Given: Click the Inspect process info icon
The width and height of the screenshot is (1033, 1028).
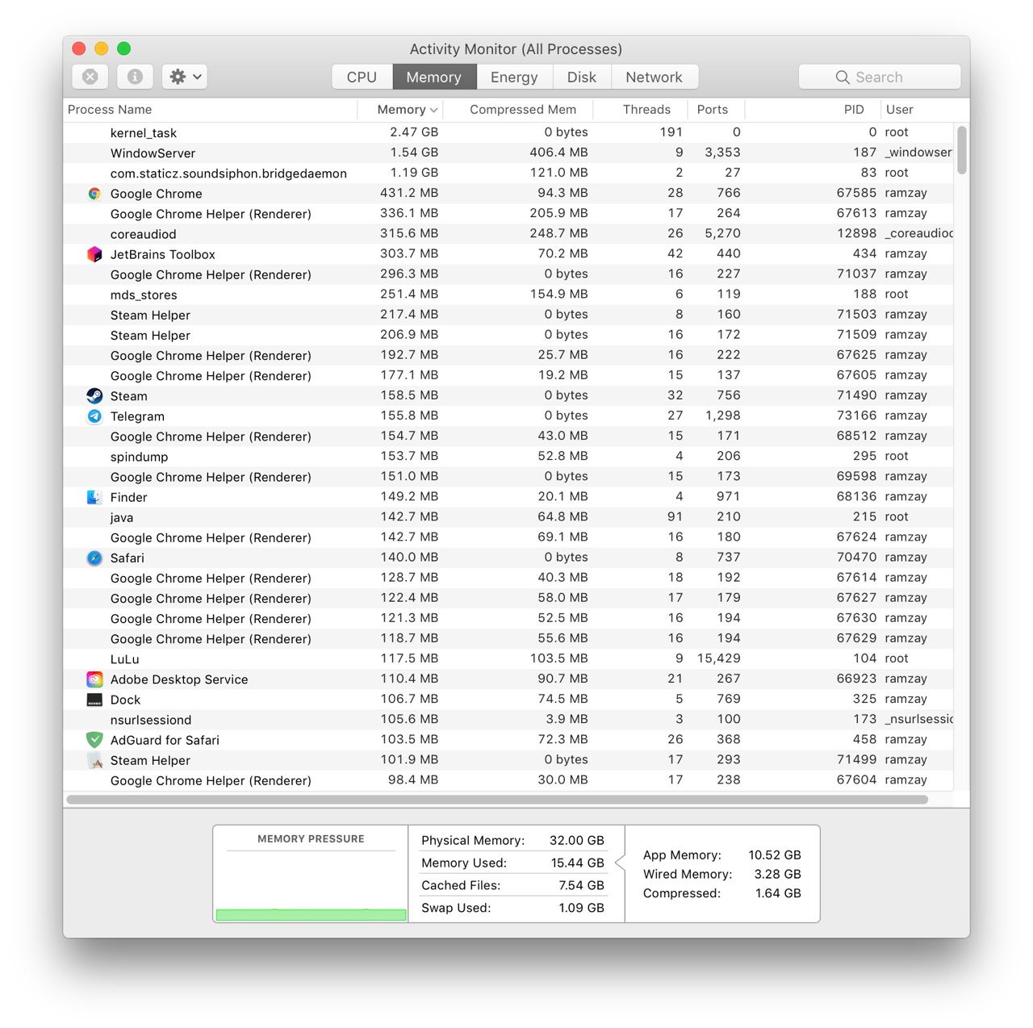Looking at the screenshot, I should pos(135,77).
